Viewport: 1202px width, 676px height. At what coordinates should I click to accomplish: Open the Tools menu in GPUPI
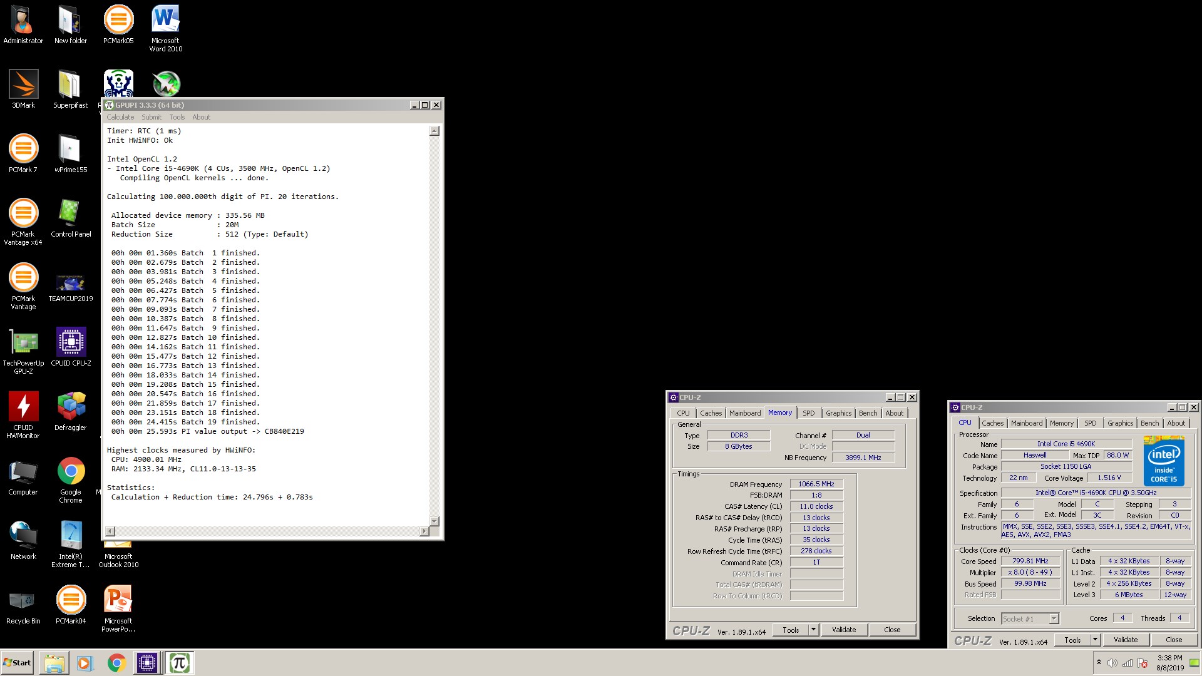tap(177, 117)
